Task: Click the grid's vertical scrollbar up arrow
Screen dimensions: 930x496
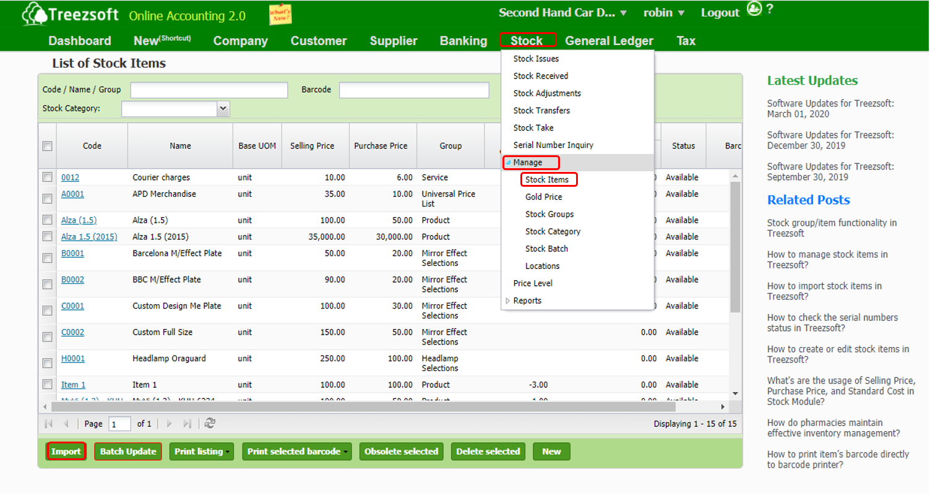Action: point(735,176)
